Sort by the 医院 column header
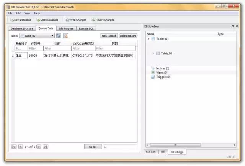Viewport: 245px width, 166px height. tap(115, 44)
